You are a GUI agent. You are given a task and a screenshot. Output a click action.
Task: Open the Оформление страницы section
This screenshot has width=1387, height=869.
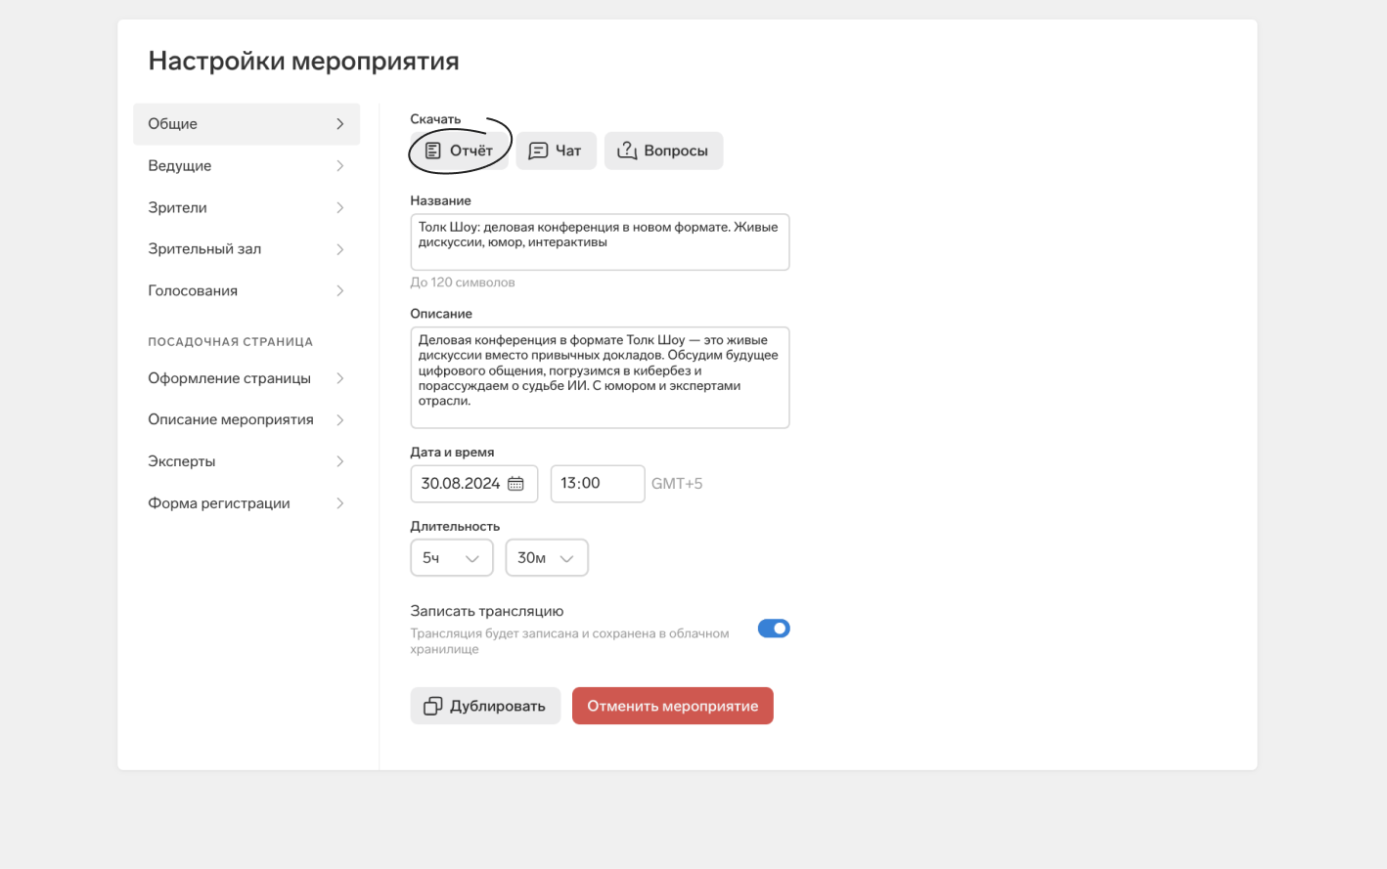[246, 378]
